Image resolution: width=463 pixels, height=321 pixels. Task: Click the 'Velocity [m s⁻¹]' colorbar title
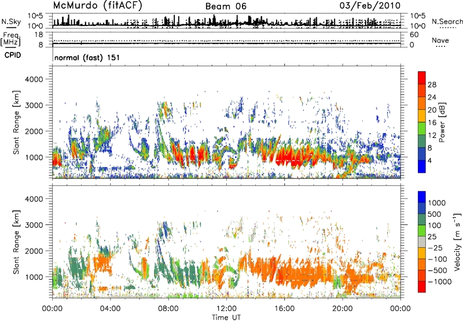coord(457,242)
